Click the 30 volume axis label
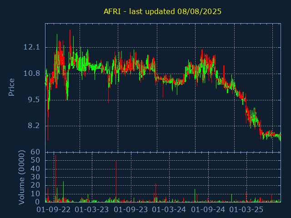The image size is (291, 218). click(x=35, y=177)
